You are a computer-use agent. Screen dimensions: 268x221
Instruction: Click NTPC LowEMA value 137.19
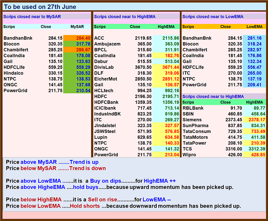(x=255, y=79)
